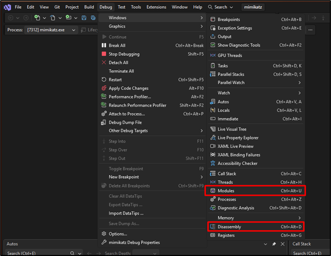This screenshot has width=331, height=256.
Task: Click the mimikatz solution name button
Action: pos(253,7)
